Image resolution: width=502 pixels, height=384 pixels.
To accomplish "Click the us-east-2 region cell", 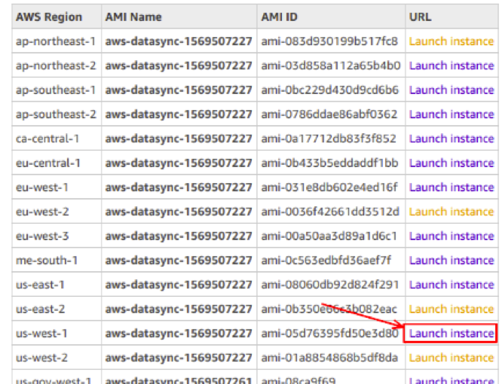I will [57, 309].
